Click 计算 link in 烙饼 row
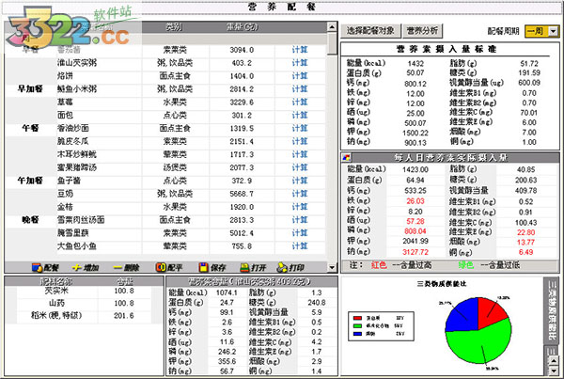Screen dimensions: 564x379 [300, 76]
